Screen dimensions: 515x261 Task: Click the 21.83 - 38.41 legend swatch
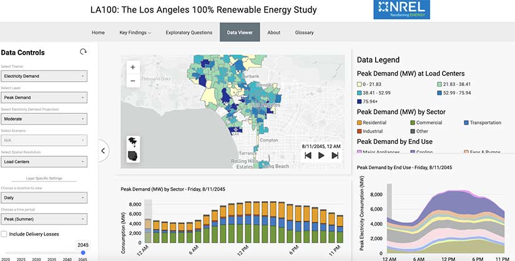(439, 84)
